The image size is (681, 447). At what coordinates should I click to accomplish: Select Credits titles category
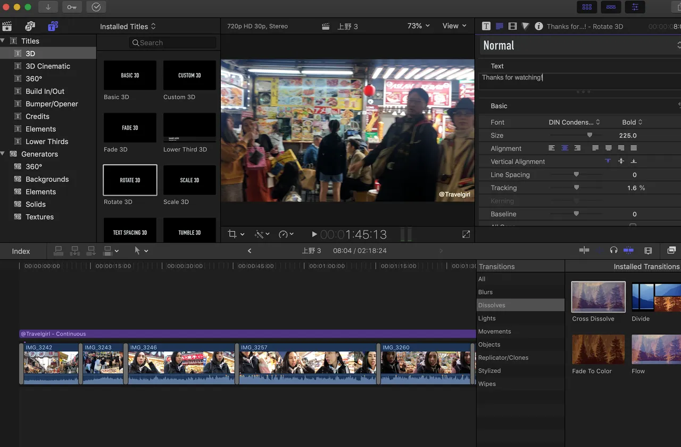pyautogui.click(x=37, y=116)
